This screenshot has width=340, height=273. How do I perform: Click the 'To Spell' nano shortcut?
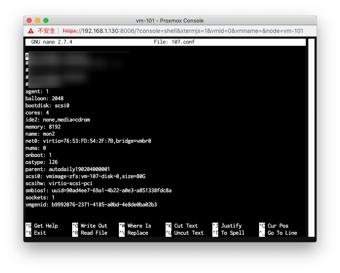[229, 233]
